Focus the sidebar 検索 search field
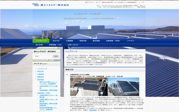Screen dimensions: 179x112 pos(43,56)
